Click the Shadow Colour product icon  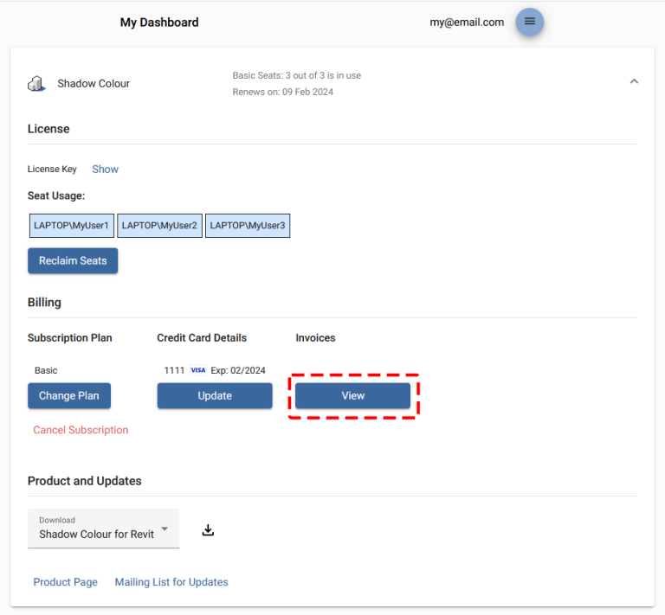click(36, 83)
